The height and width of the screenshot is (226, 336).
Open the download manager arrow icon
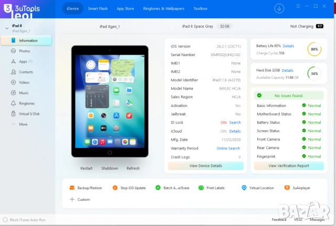(279, 8)
